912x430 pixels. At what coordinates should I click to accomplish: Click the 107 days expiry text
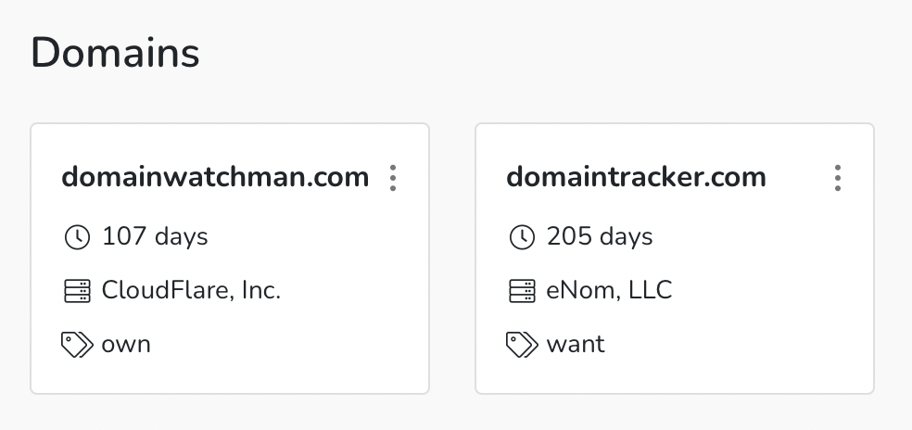155,237
